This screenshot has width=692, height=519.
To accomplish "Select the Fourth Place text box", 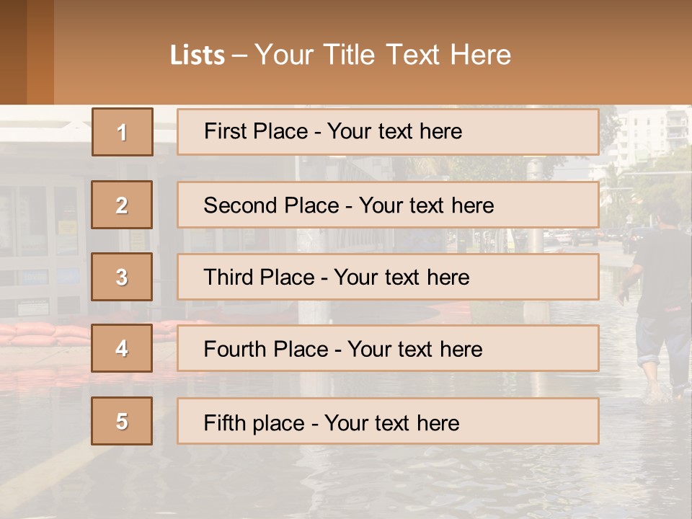I will pyautogui.click(x=388, y=349).
